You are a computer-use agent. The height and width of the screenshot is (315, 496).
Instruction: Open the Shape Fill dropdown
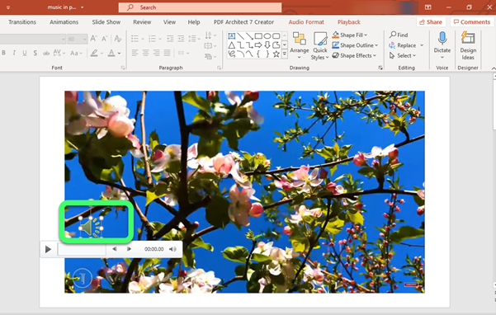coord(350,35)
